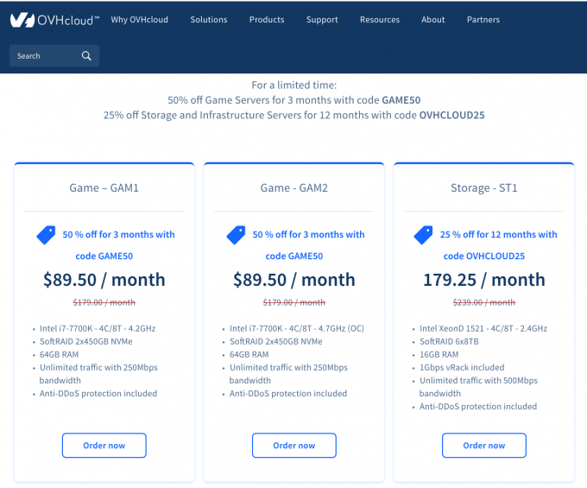Click '1Gbps vRack included' spec
Image resolution: width=587 pixels, height=488 pixels.
pyautogui.click(x=462, y=367)
